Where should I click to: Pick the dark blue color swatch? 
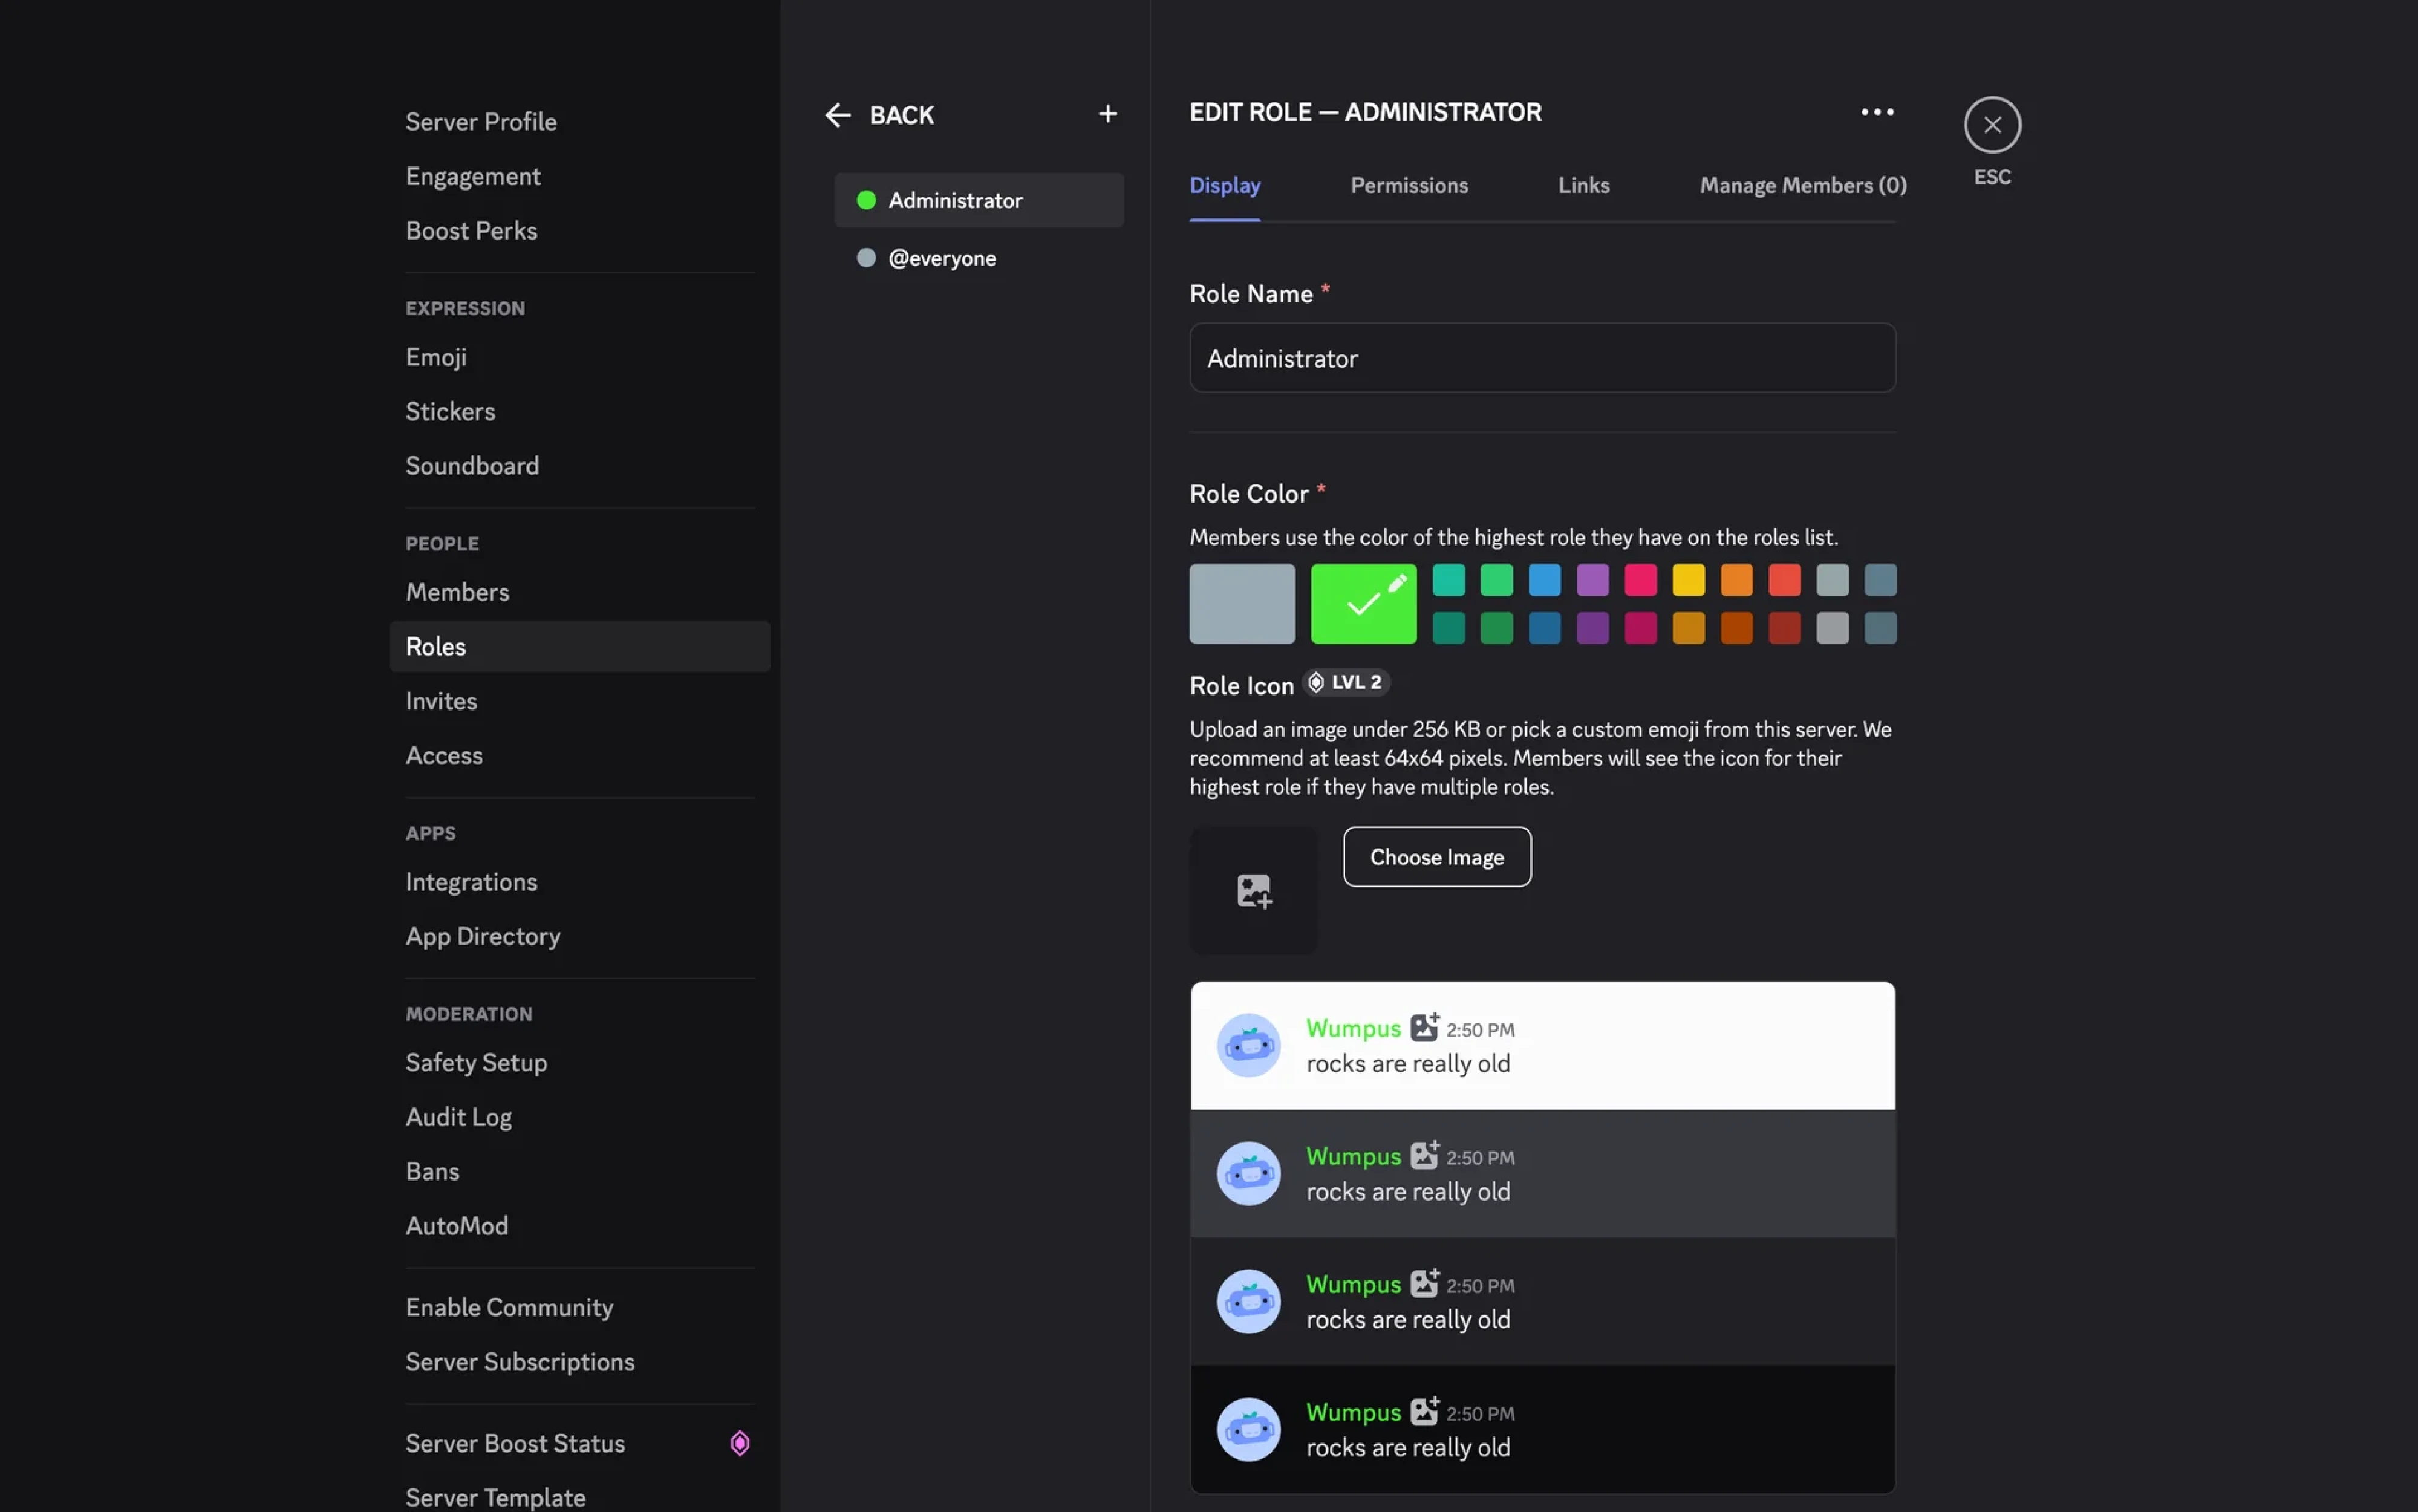pos(1545,628)
